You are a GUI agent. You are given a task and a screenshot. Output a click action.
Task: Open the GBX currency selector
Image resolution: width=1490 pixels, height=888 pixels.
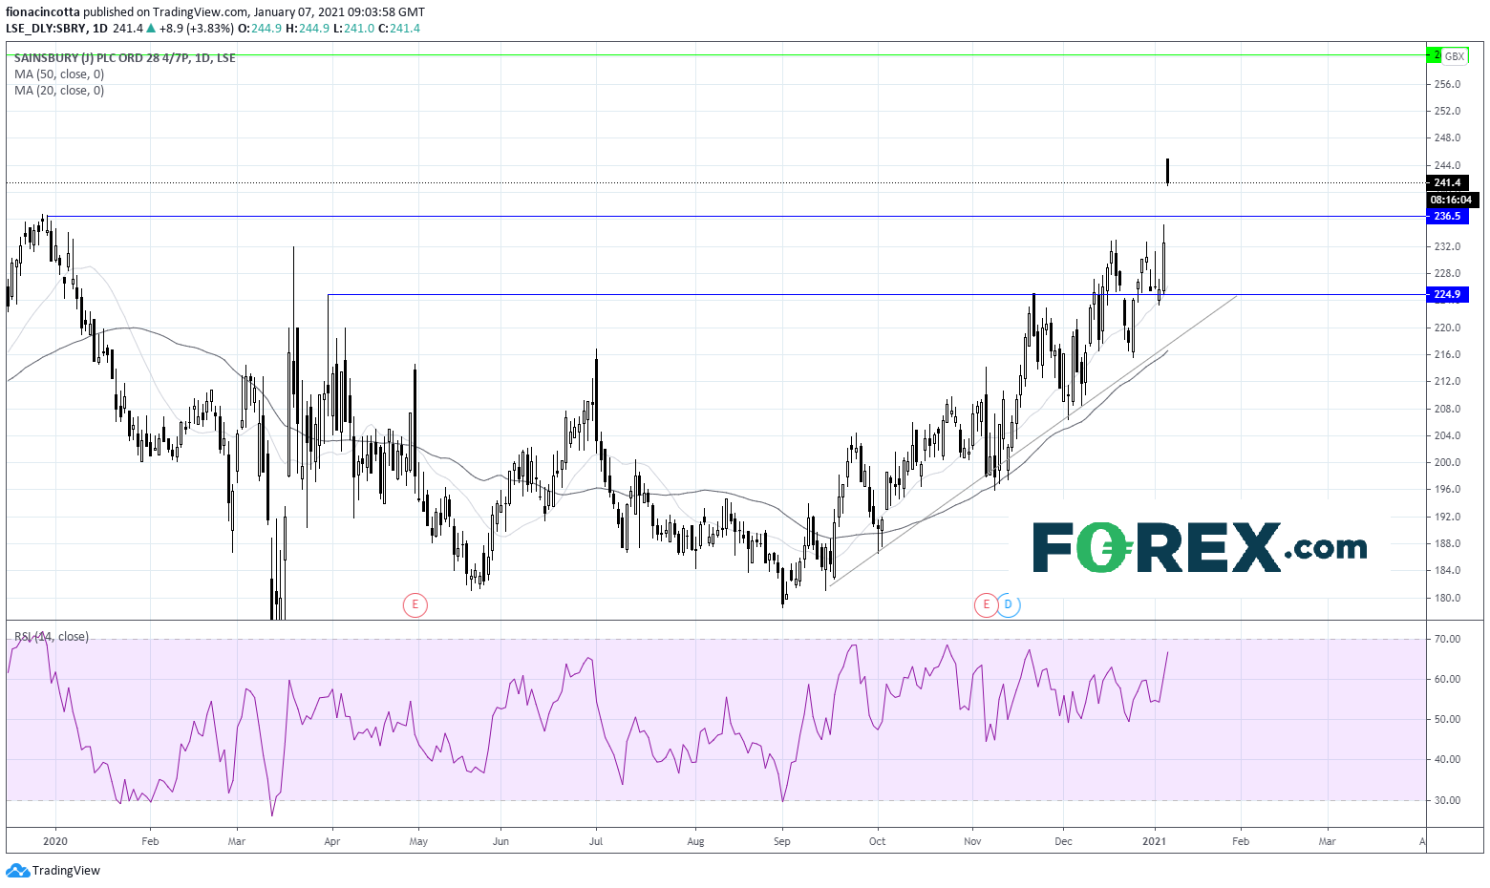point(1455,56)
